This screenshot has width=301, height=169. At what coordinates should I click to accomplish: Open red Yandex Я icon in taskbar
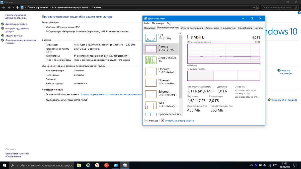tap(106, 165)
